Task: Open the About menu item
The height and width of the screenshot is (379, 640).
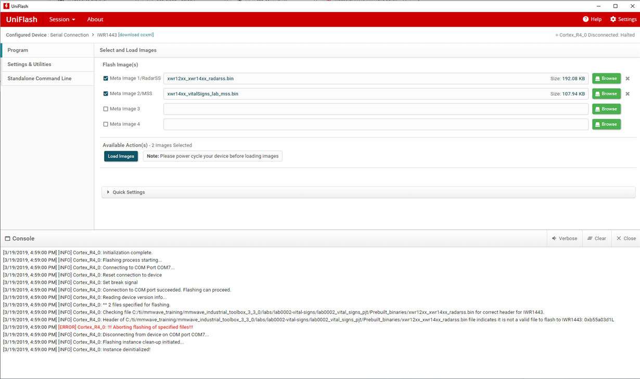Action: (x=95, y=19)
